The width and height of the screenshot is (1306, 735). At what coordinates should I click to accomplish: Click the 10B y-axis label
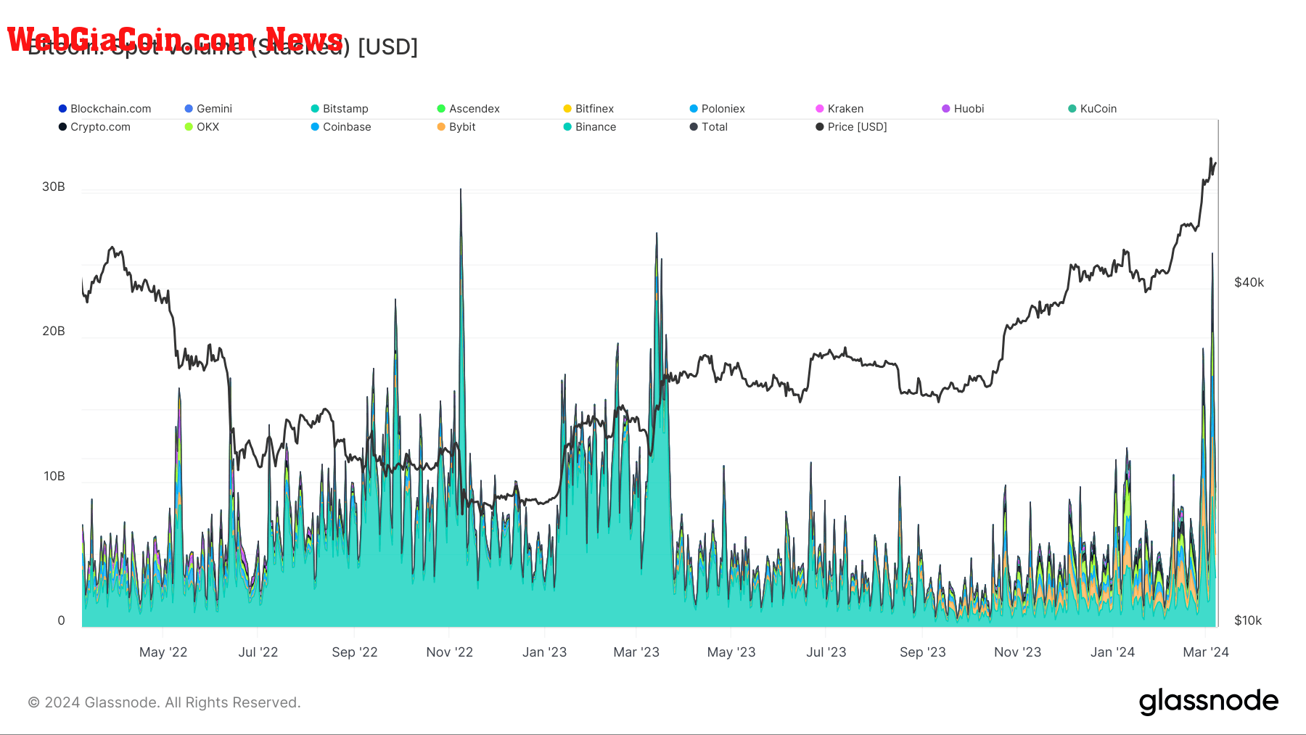point(54,476)
